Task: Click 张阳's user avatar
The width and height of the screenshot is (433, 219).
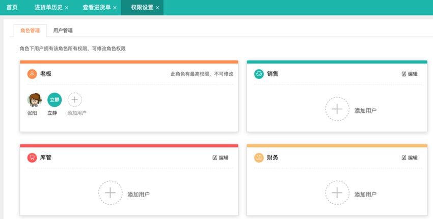Action: [x=34, y=100]
